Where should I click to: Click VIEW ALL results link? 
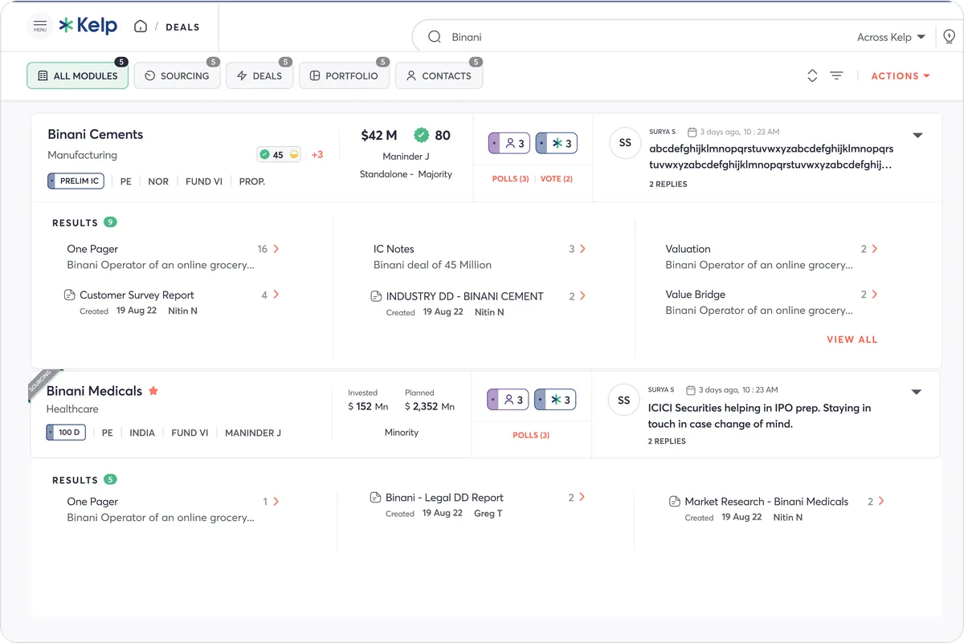[x=852, y=340]
